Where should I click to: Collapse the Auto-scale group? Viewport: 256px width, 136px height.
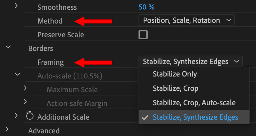(17, 75)
